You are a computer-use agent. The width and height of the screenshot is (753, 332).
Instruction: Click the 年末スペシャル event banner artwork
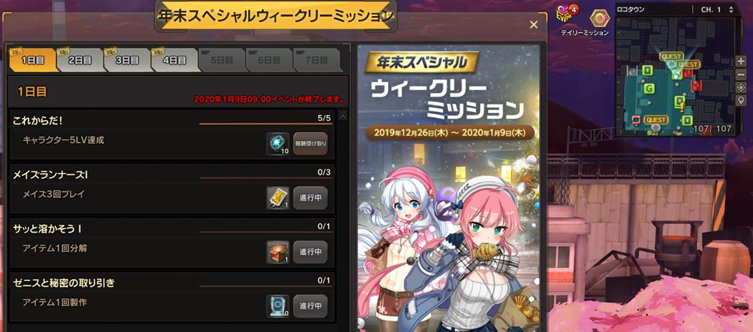449,187
